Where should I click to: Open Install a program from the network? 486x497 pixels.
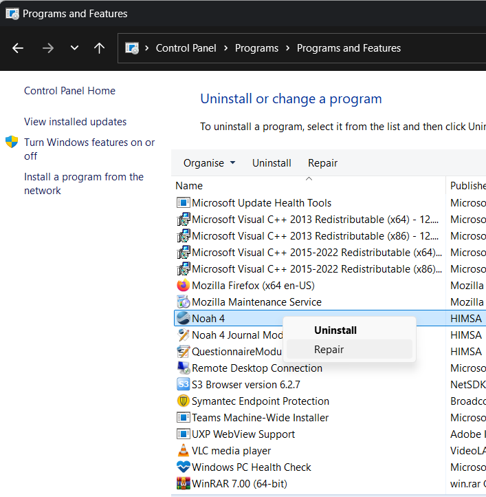coord(84,184)
